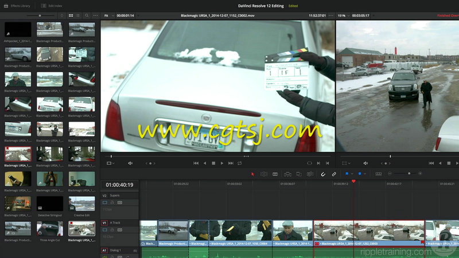Open the Effects Library panel
Image resolution: width=459 pixels, height=258 pixels.
(17, 6)
